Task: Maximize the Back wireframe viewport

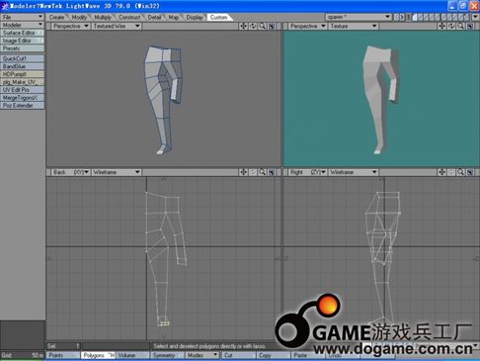Action: click(272, 172)
